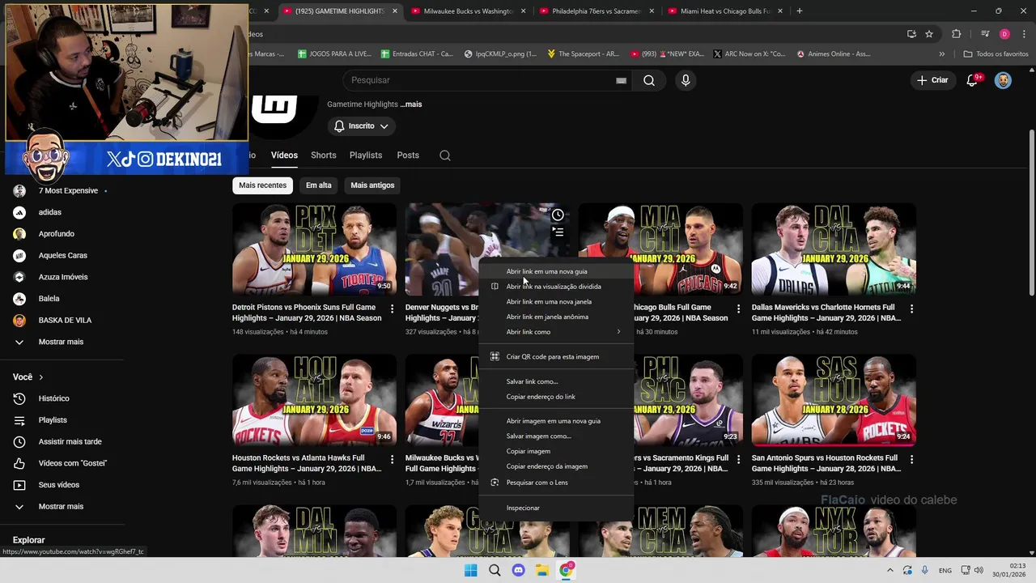Open Mavericks vs Hornets DAL CHA thumbnail
Screen dimensions: 1036x583
pos(834,249)
